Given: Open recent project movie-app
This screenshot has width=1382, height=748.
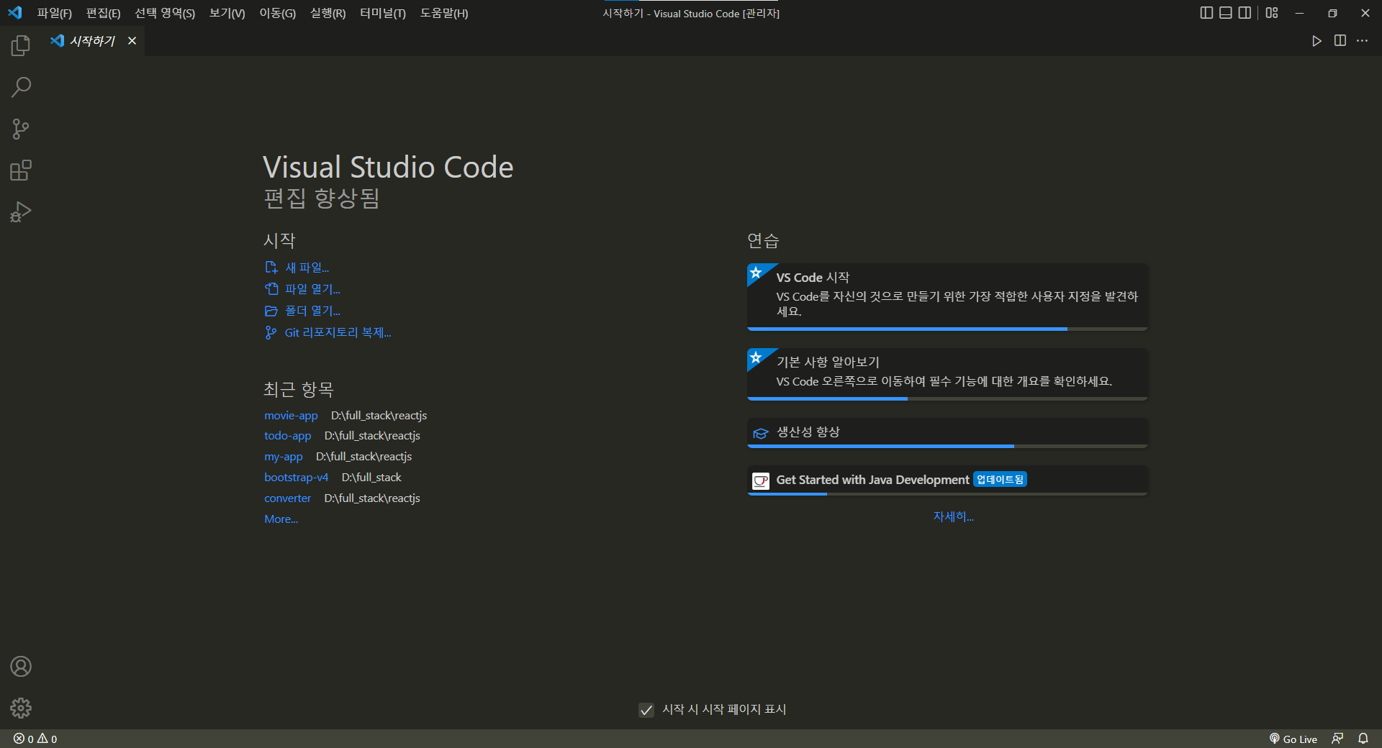Looking at the screenshot, I should [x=291, y=416].
